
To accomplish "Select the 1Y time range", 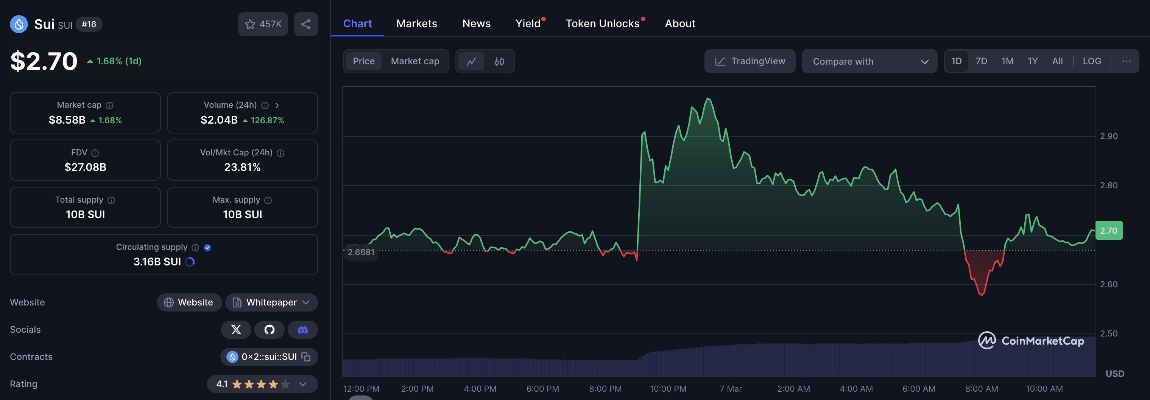I will (1032, 61).
